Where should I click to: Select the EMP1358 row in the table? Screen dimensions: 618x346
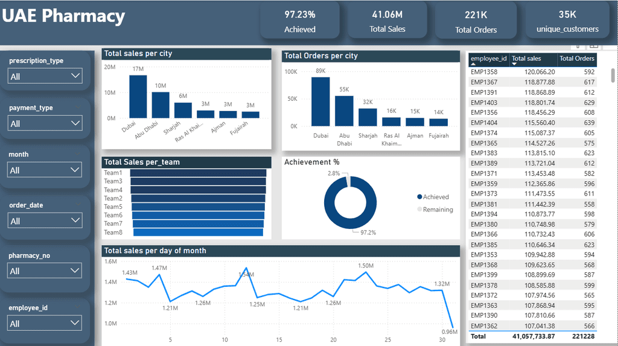click(x=532, y=72)
